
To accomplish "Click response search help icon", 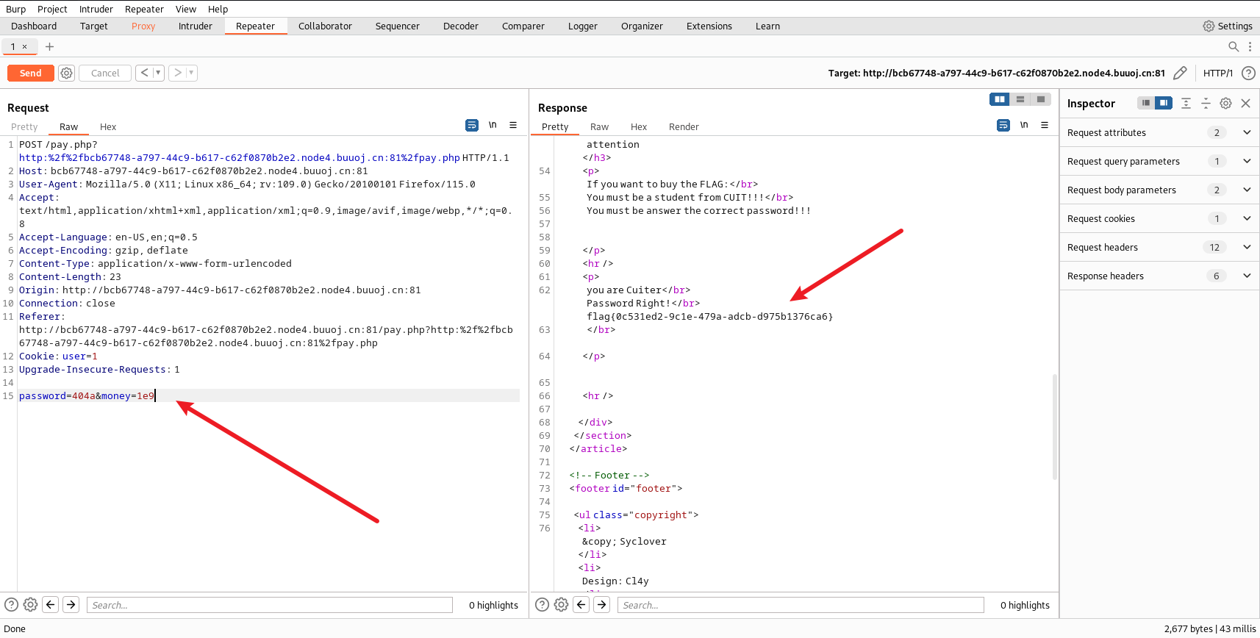I will point(542,604).
